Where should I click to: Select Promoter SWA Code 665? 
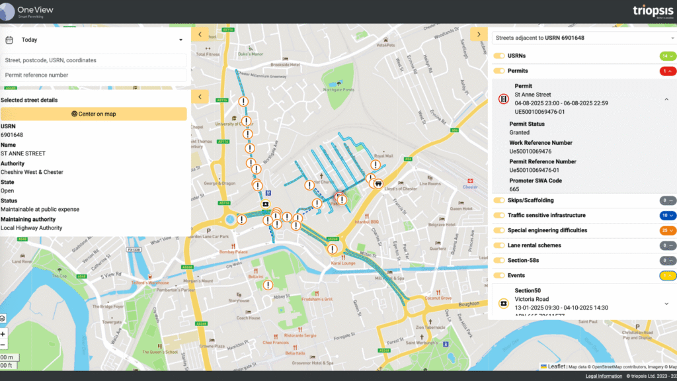[514, 189]
